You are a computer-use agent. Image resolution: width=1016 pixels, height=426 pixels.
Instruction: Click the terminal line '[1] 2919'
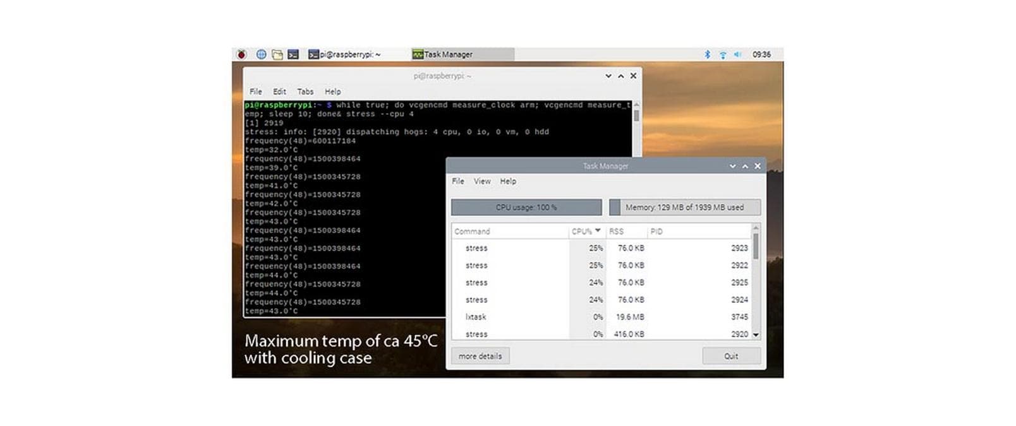point(264,123)
